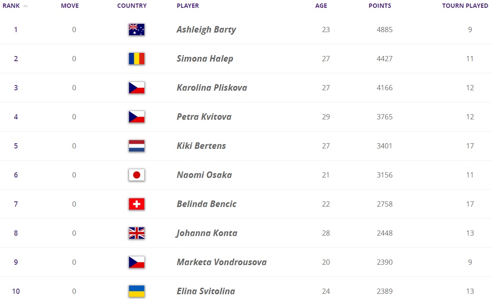
Task: Open Karolina Pliskova's player link
Action: [x=212, y=88]
